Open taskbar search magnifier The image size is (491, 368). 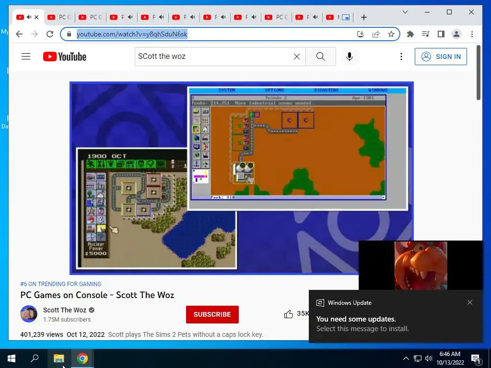[x=35, y=358]
